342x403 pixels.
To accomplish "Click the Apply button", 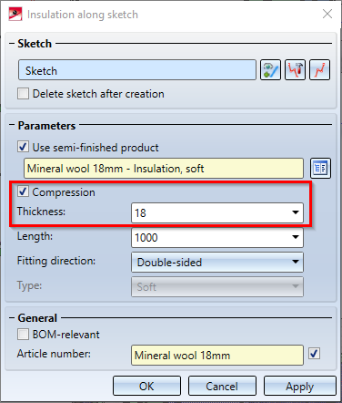I will 300,386.
